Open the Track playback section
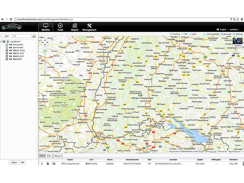The height and width of the screenshot is (183, 244). pyautogui.click(x=60, y=27)
